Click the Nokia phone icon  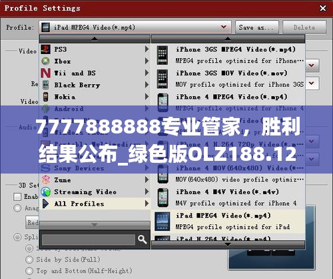[x=45, y=97]
